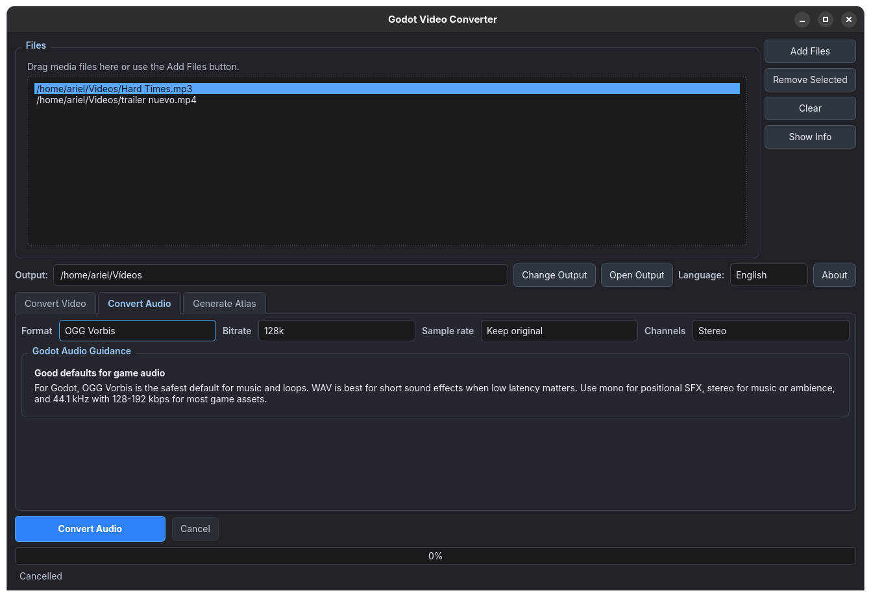The width and height of the screenshot is (871, 597).
Task: Open Channels dropdown showing Stereo
Action: (x=771, y=331)
